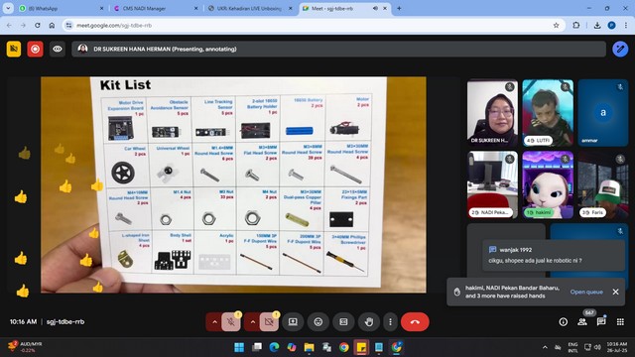Click the meeting details info icon
This screenshot has height=357, width=635.
point(563,321)
